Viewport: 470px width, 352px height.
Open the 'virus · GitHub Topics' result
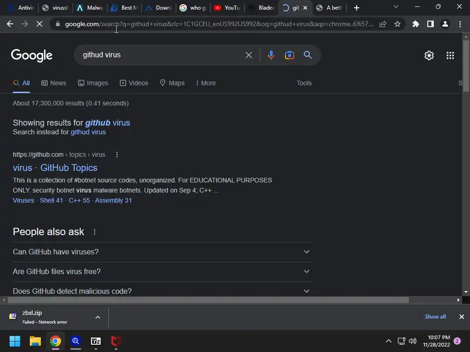tap(55, 168)
